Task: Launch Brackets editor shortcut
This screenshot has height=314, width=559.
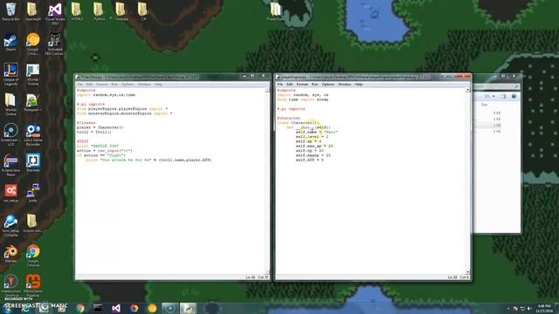Action: coord(33,163)
